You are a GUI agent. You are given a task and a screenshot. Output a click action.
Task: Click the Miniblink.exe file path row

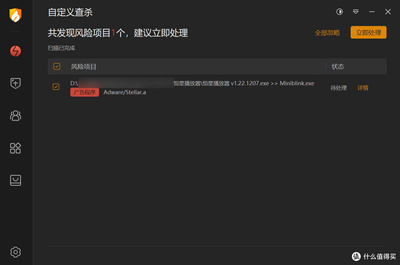(192, 83)
